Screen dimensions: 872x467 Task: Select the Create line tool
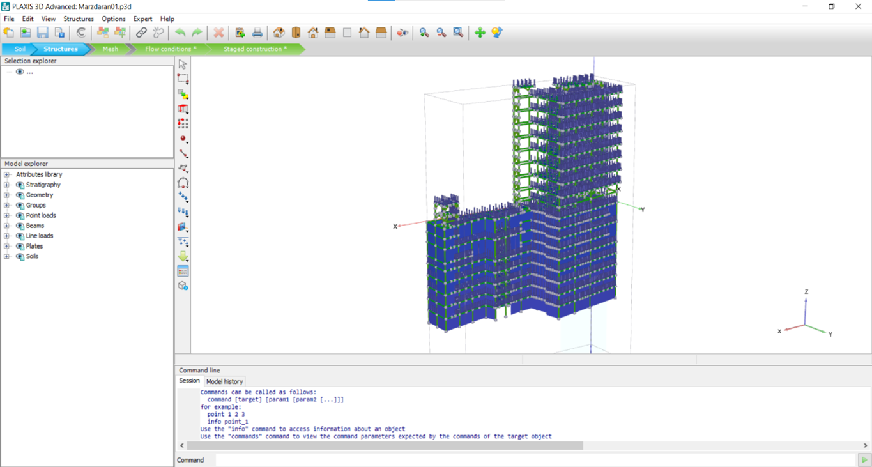click(183, 154)
